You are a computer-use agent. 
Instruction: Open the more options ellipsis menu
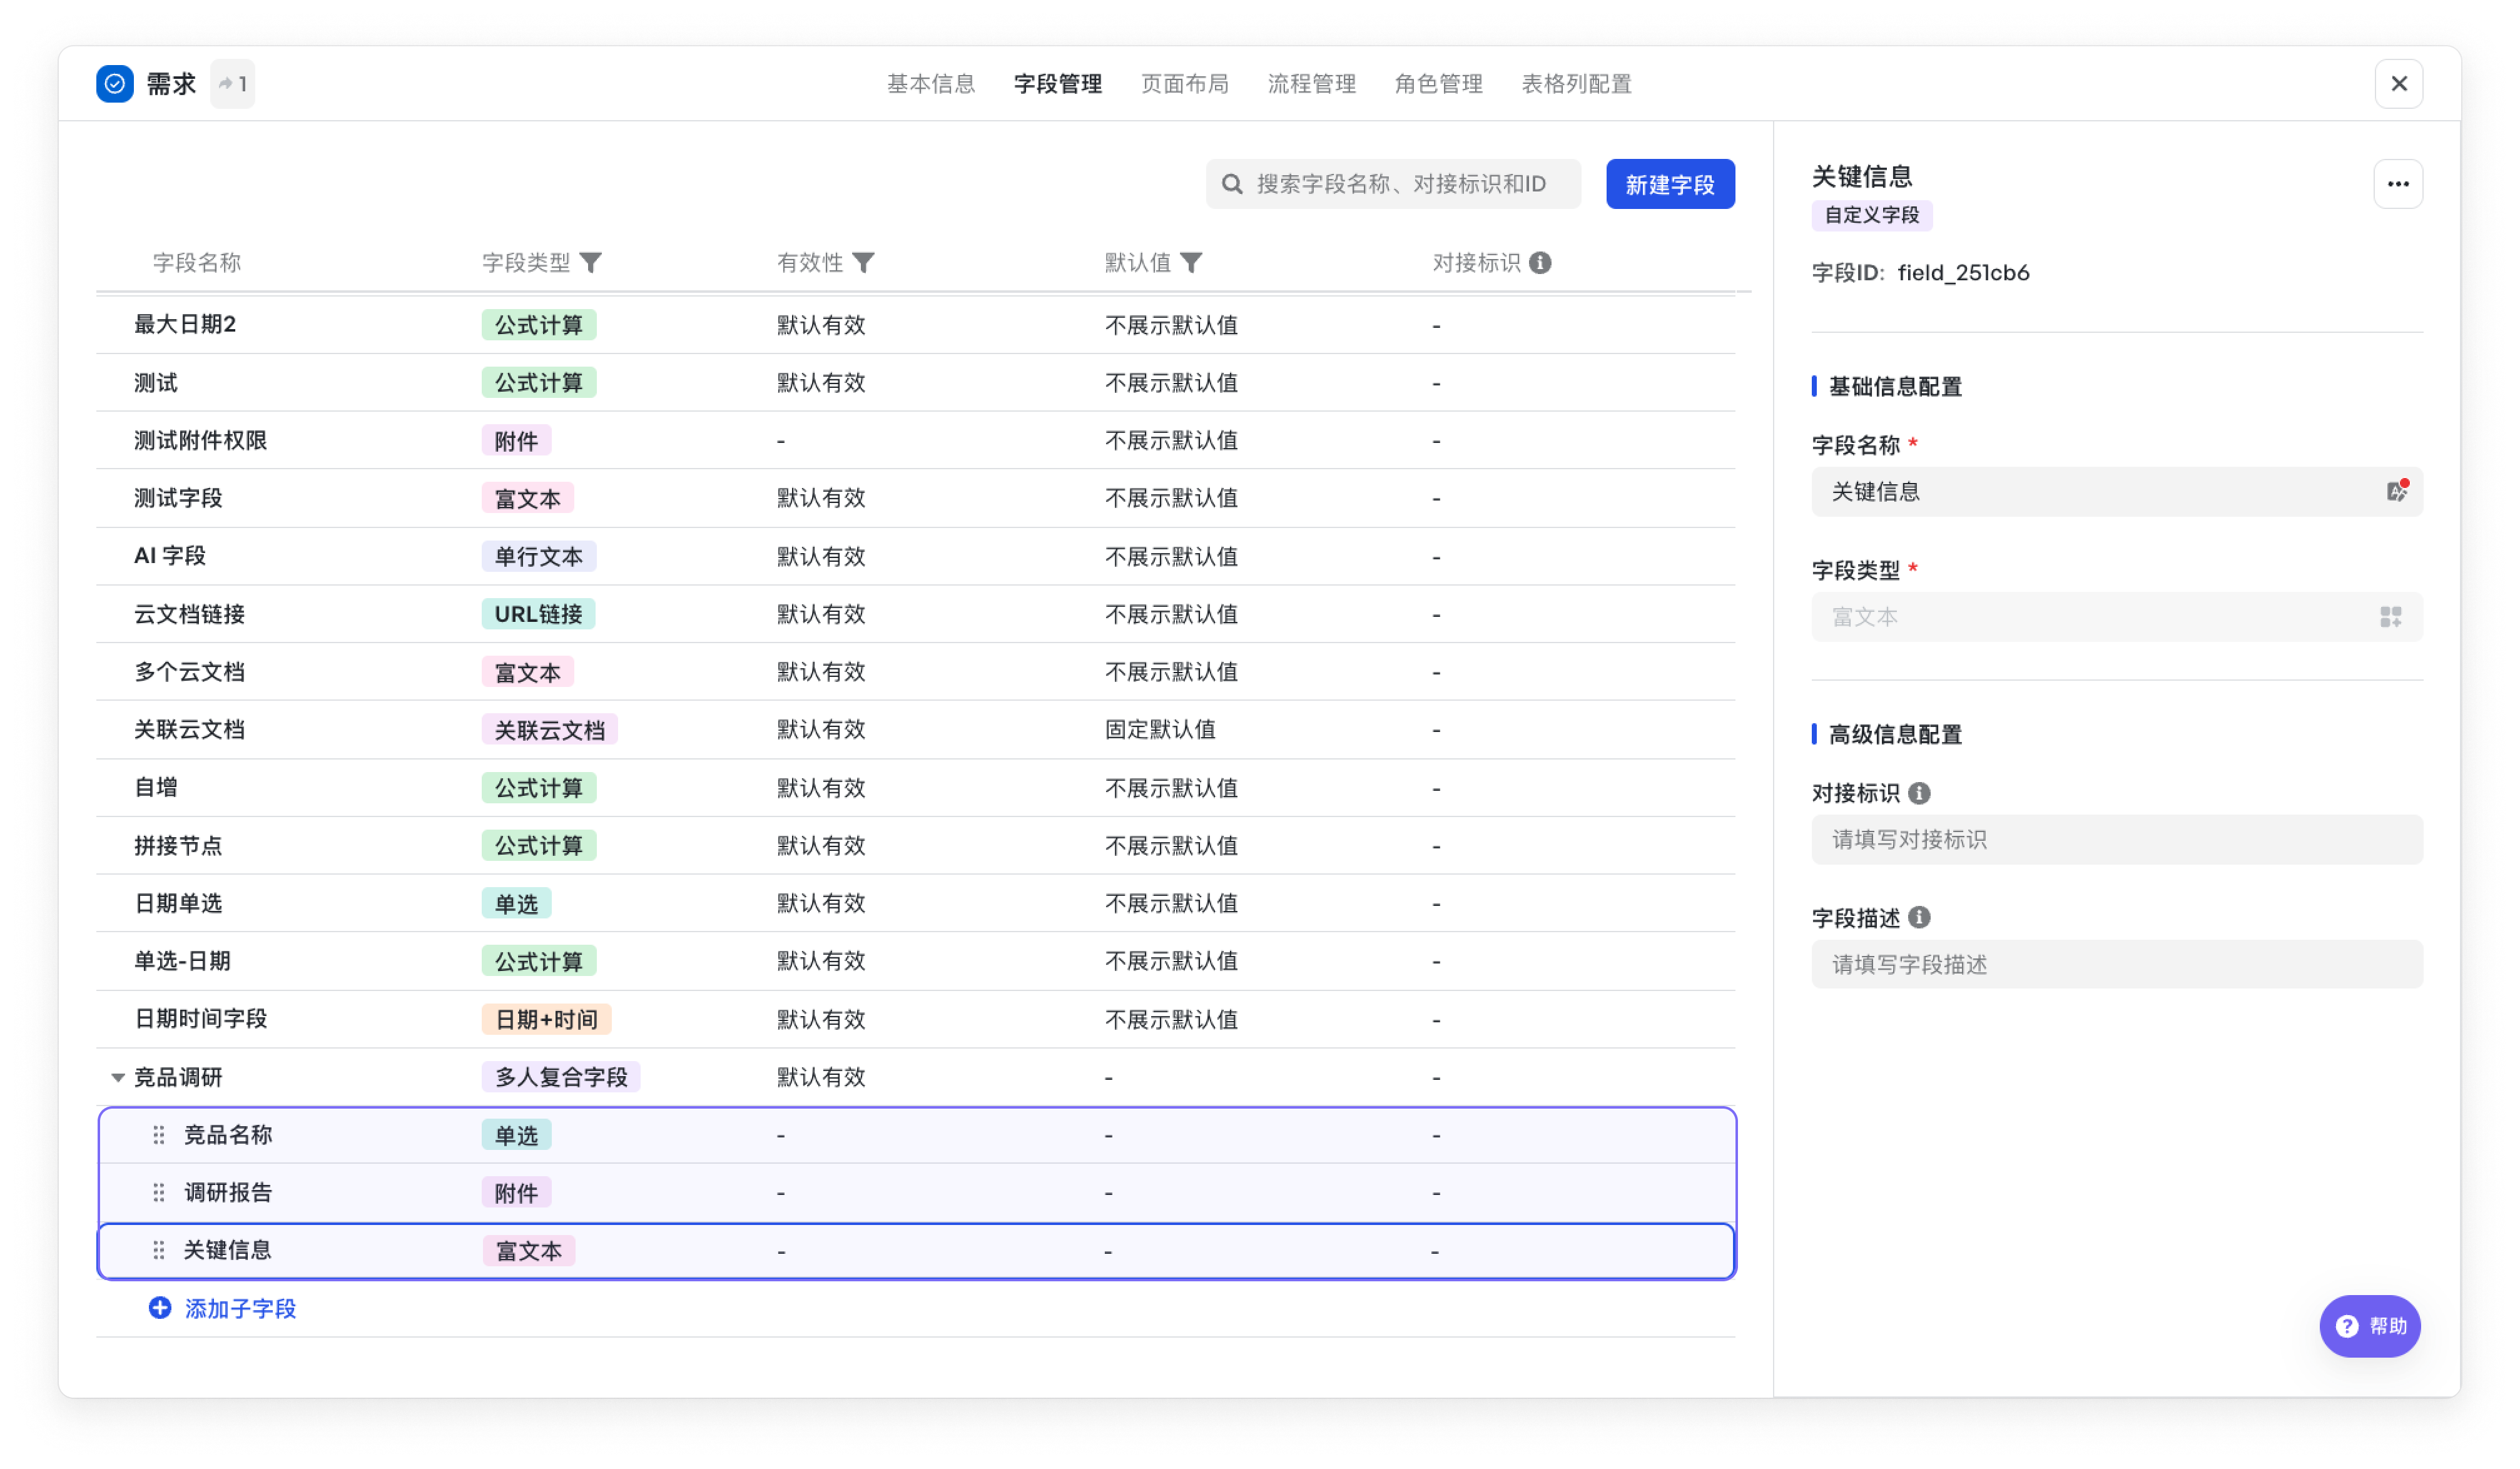[2398, 184]
